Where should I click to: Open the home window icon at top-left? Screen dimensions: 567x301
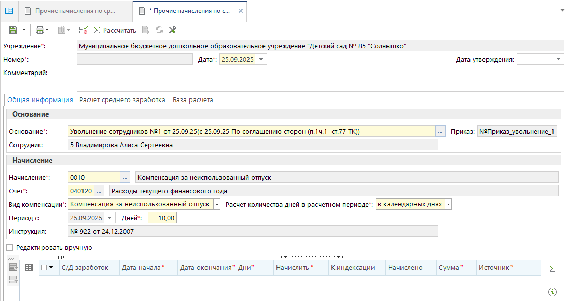click(x=9, y=10)
